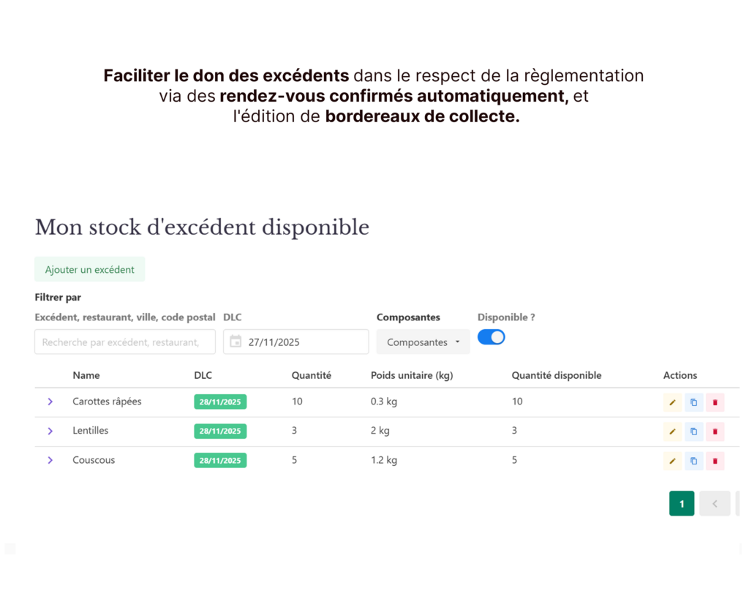
Task: Expand the Carottes râpées row details
Action: 50,402
